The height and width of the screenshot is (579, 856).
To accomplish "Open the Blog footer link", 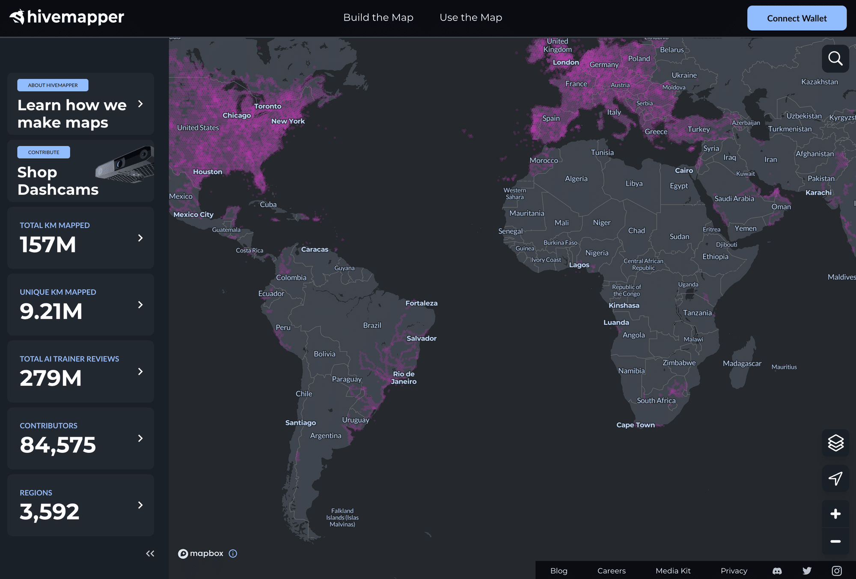I will (559, 571).
